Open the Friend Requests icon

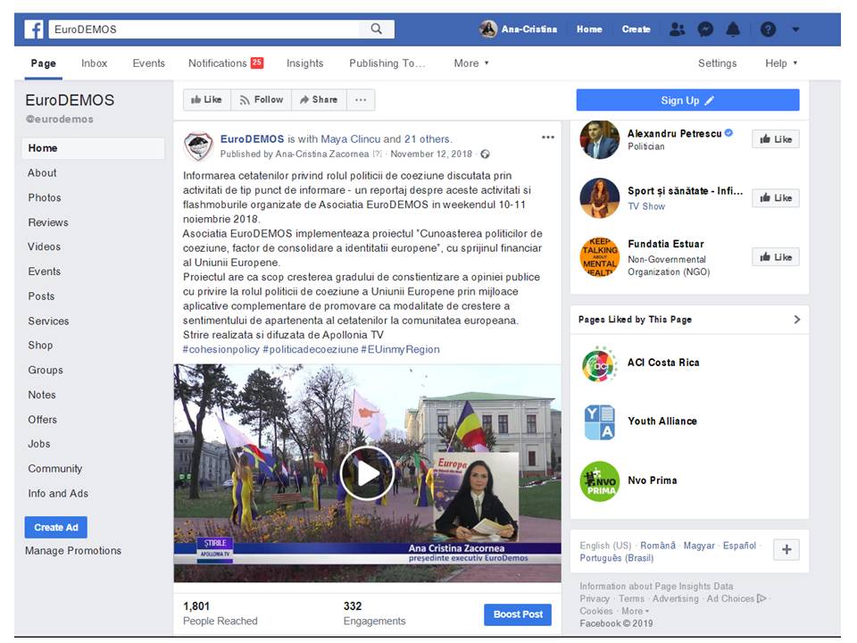pyautogui.click(x=678, y=29)
